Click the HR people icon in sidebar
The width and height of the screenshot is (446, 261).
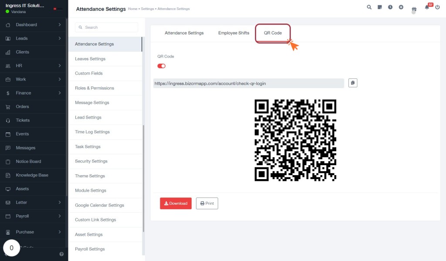point(8,66)
